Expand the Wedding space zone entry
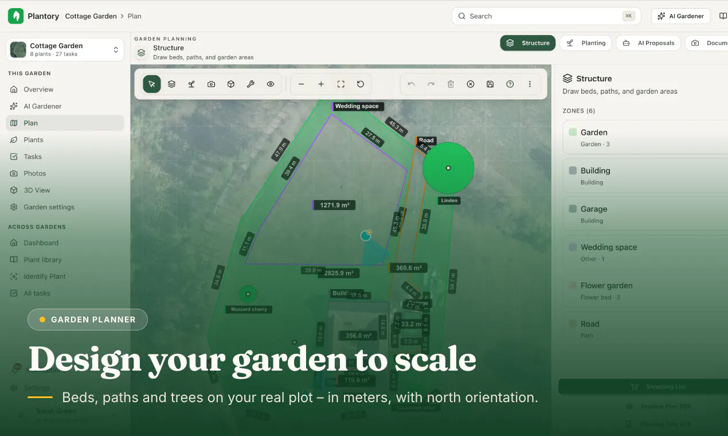The width and height of the screenshot is (728, 436). pyautogui.click(x=645, y=253)
